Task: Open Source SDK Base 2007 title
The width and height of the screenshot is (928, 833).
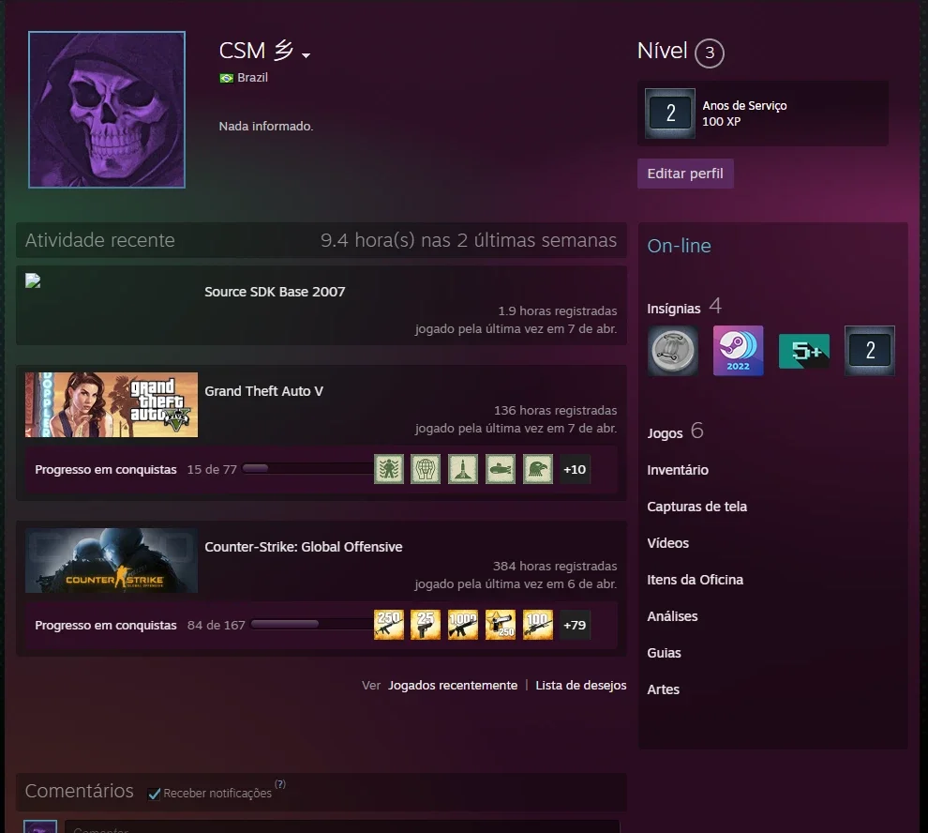Action: [x=275, y=292]
